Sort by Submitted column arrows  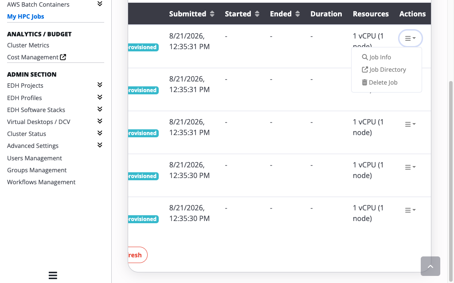click(x=212, y=14)
